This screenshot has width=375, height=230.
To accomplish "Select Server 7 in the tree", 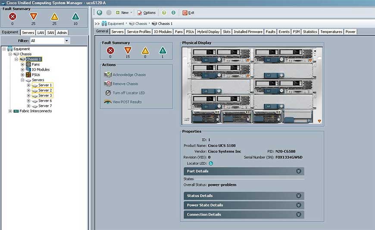I will (x=45, y=106).
